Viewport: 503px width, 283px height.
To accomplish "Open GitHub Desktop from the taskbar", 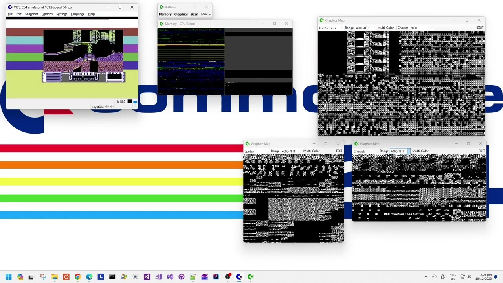I will (181, 277).
